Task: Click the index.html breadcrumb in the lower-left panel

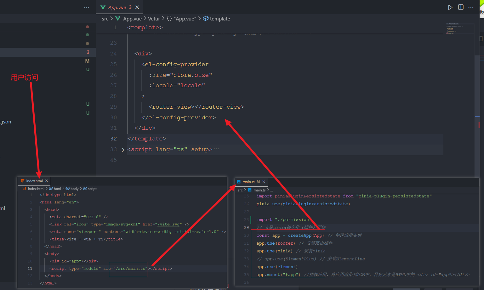Action: (36, 189)
